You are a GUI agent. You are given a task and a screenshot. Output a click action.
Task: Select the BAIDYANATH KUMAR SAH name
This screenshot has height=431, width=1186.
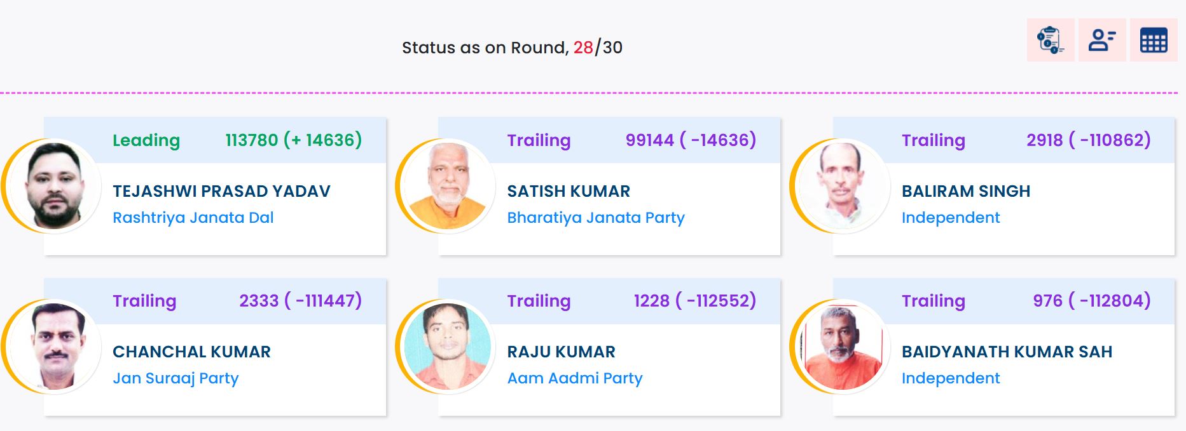click(x=1006, y=352)
